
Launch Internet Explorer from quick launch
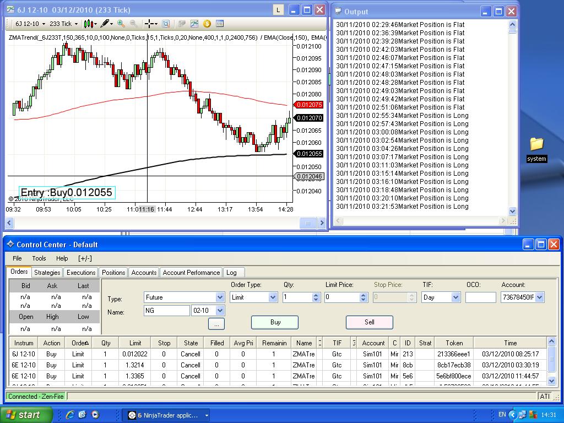pyautogui.click(x=70, y=415)
